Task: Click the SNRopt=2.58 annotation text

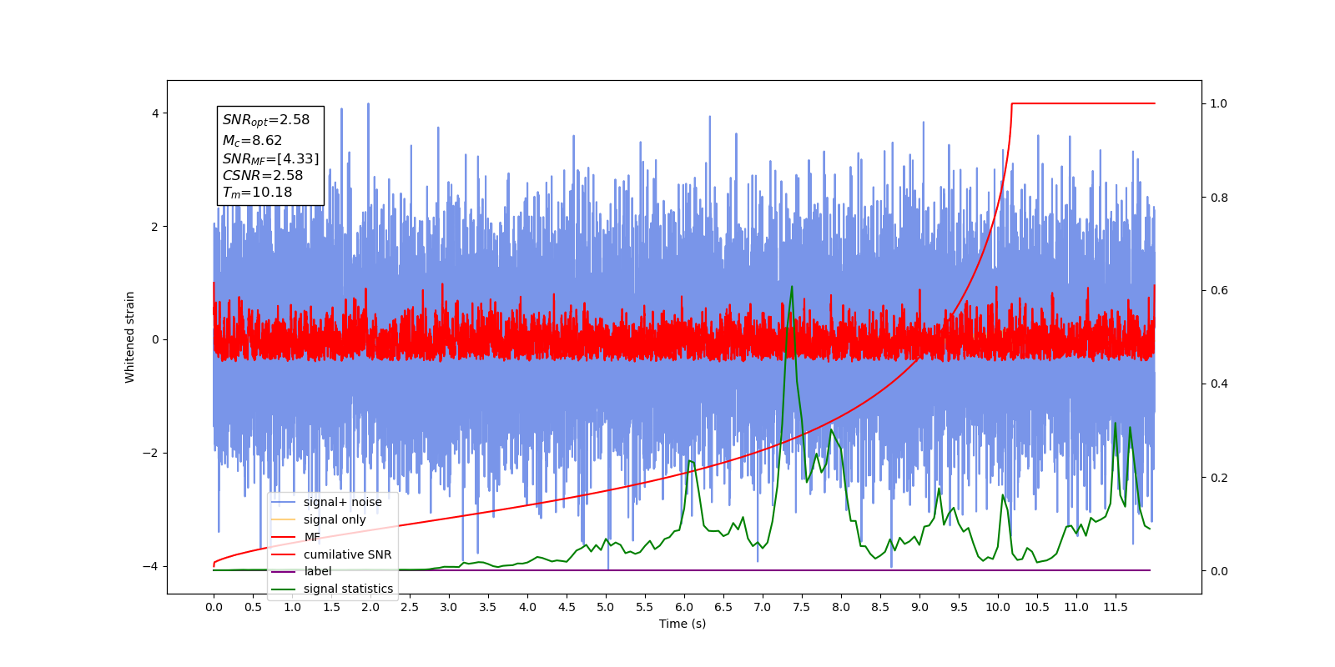Action: 266,120
